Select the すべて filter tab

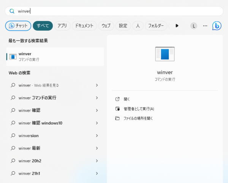[43, 26]
